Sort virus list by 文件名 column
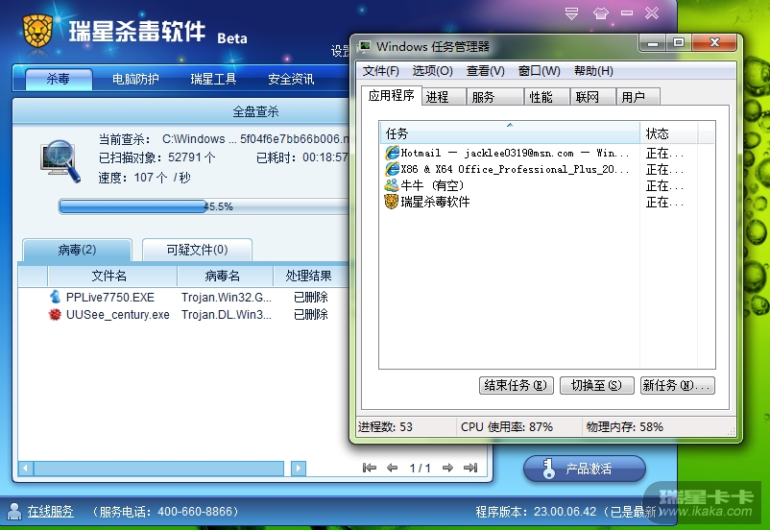 click(112, 276)
